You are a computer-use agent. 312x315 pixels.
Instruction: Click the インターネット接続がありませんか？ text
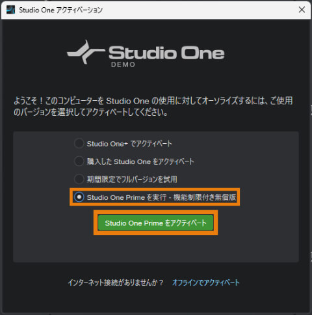click(x=116, y=282)
